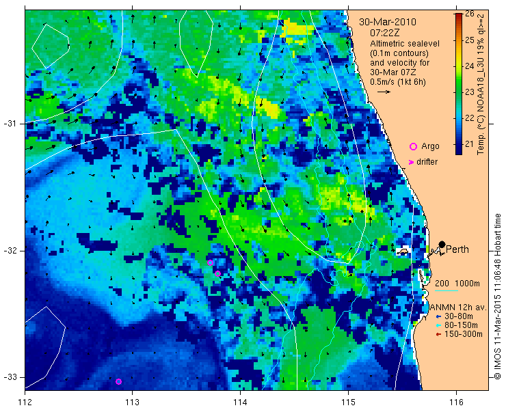
Task: Click the 0.5m/s velocity scale arrow
Action: (x=384, y=92)
